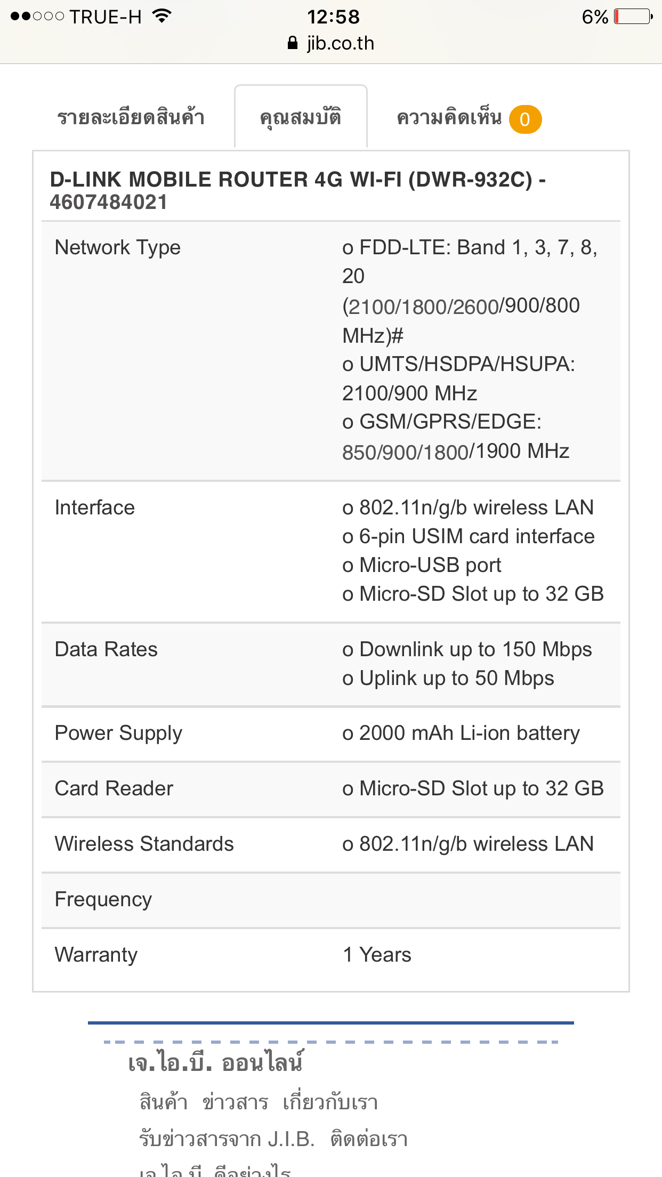Screen dimensions: 662x1177
Task: Tap the Wi-Fi status icon
Action: [x=161, y=16]
